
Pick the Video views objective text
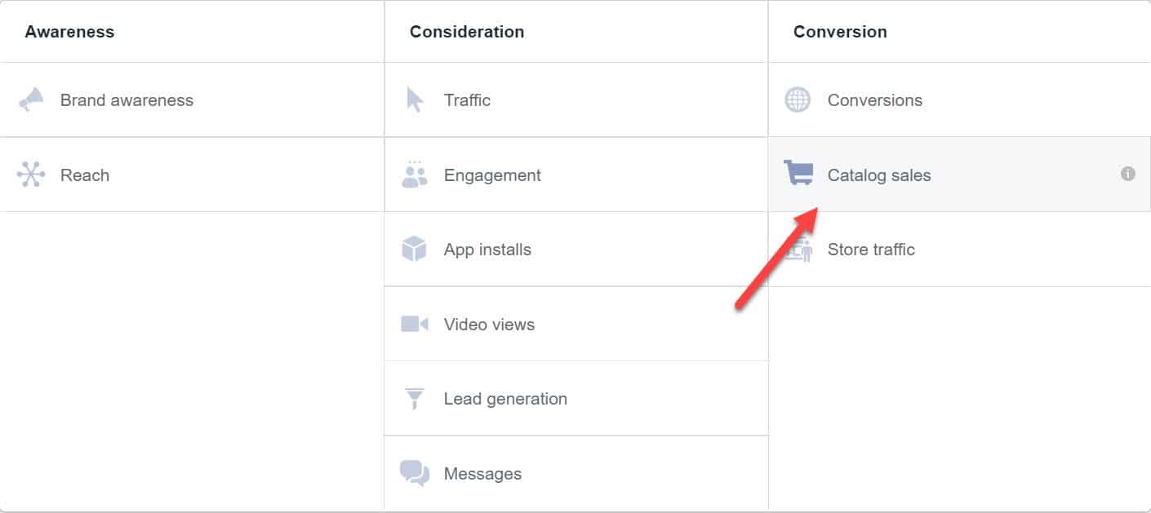(489, 325)
